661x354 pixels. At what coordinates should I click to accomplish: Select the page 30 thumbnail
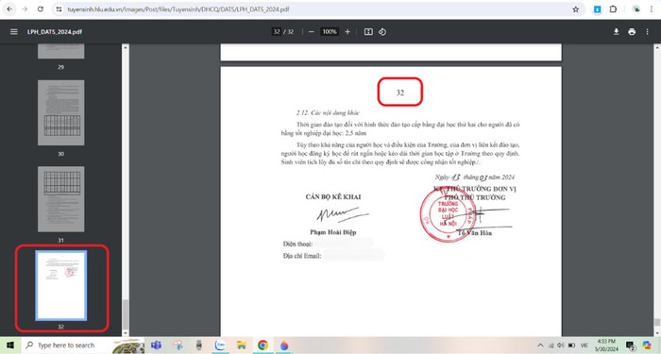click(61, 113)
